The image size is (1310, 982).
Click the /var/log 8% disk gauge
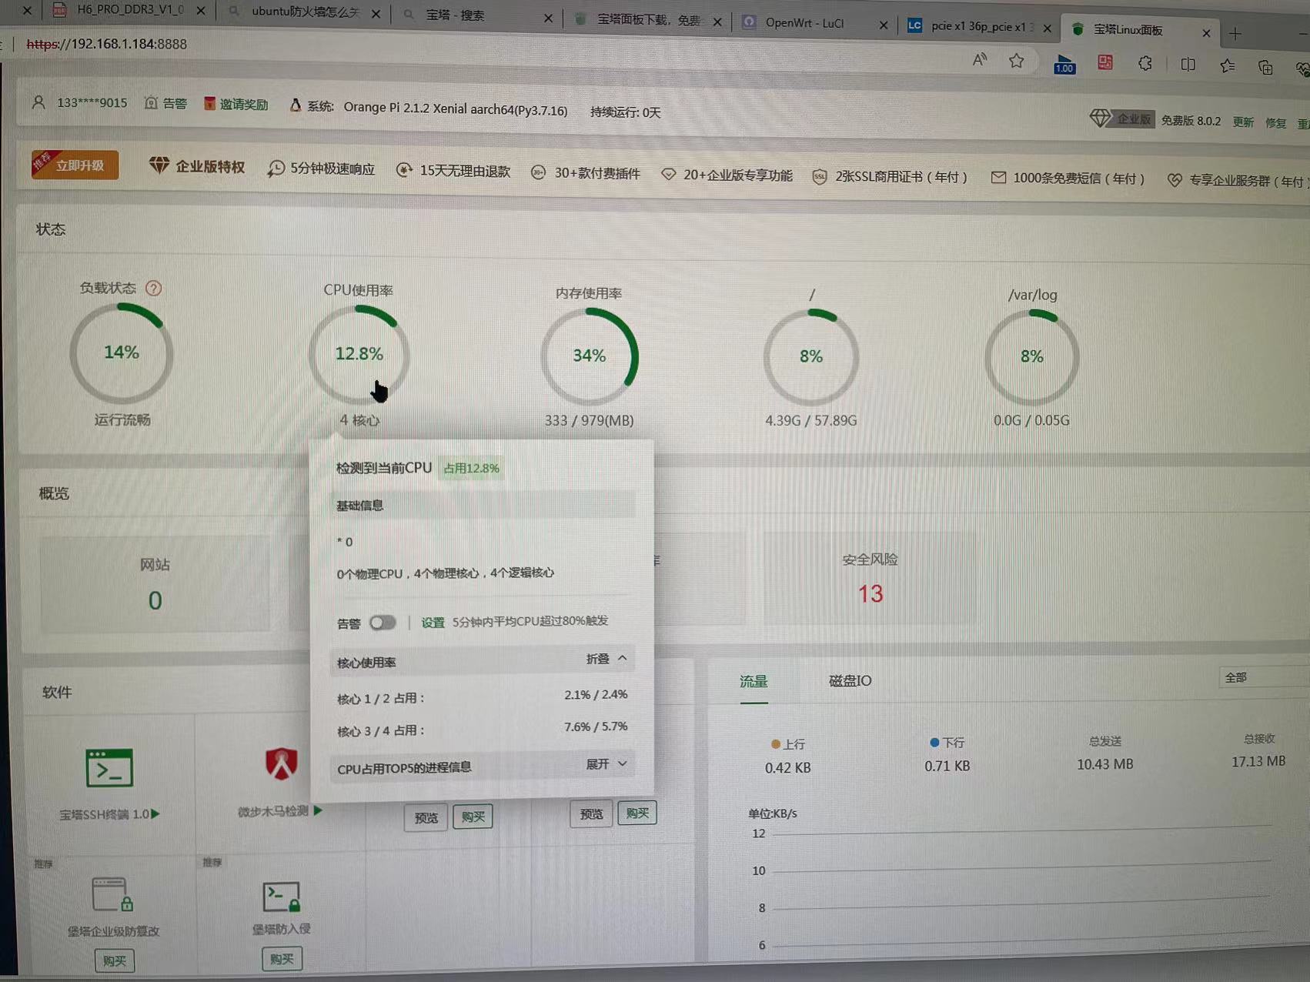(x=1032, y=357)
